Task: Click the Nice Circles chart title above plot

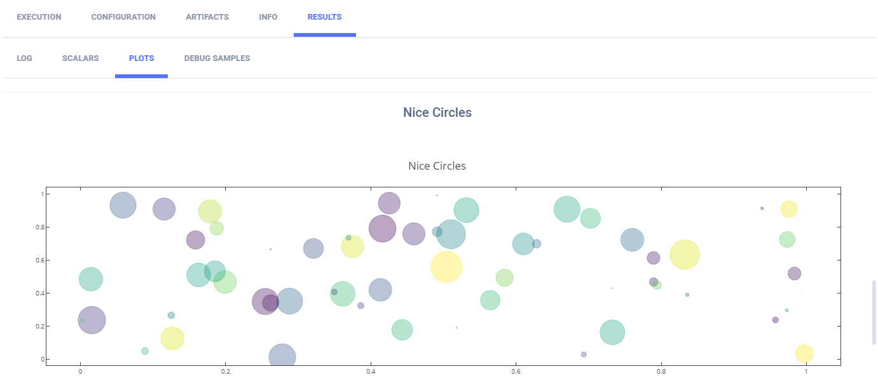Action: point(437,166)
